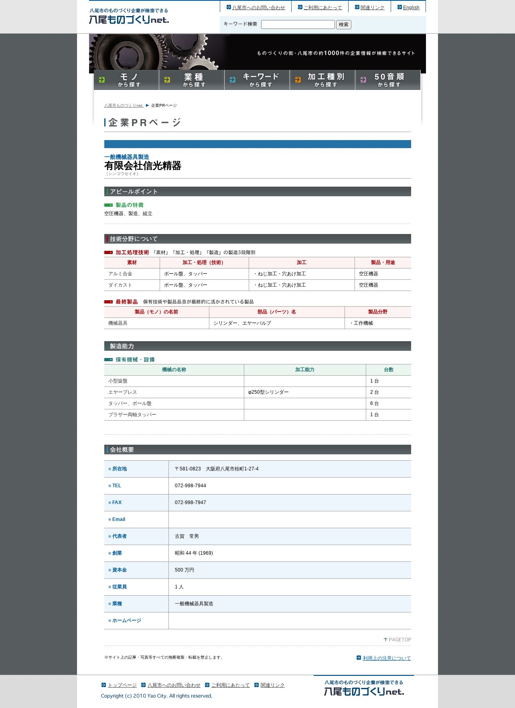Image resolution: width=515 pixels, height=708 pixels.
Task: Click the シリンダー、エヤーバルブ parts cell
Action: 277,323
